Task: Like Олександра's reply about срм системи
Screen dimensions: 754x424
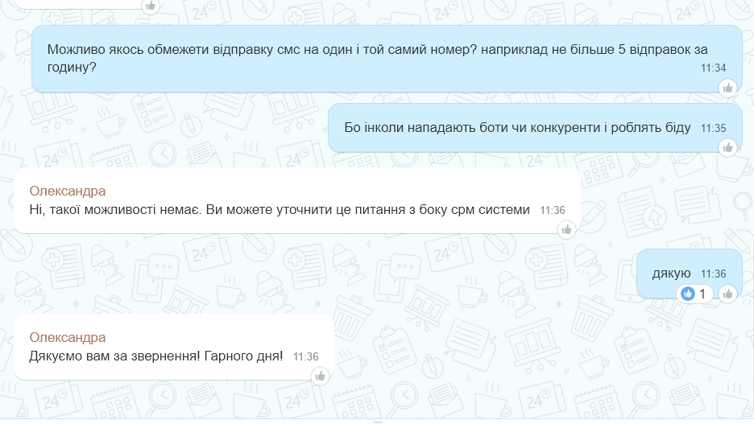Action: (x=566, y=230)
